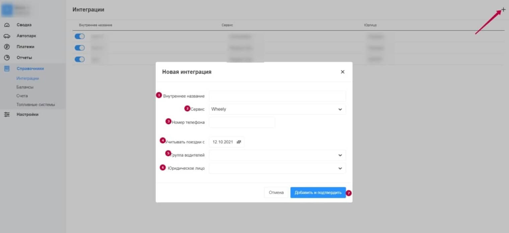Focus the Внутреннее название input field
The image size is (509, 233).
277,96
